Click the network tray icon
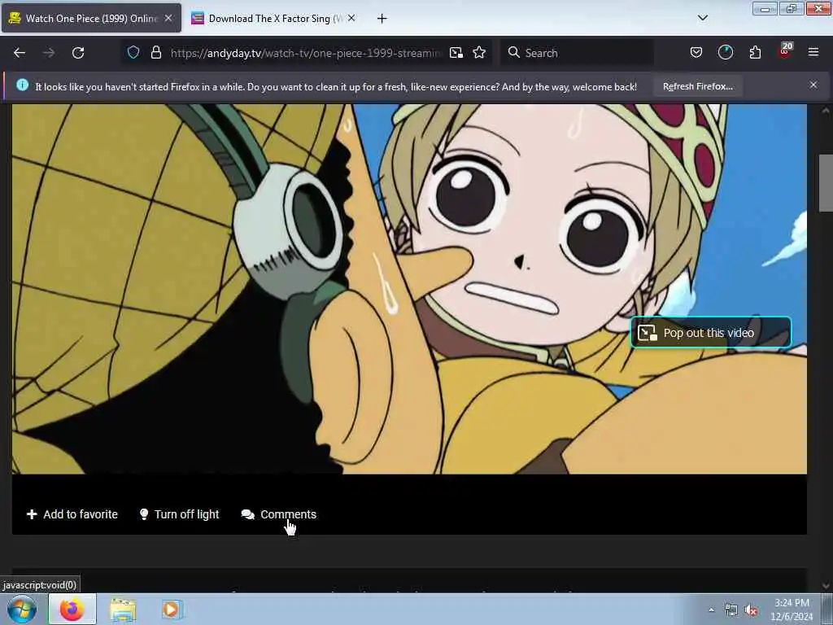This screenshot has width=833, height=625. point(731,610)
